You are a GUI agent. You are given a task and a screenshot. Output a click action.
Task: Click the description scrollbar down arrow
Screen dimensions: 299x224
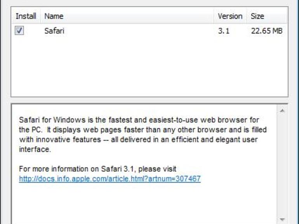click(282, 219)
